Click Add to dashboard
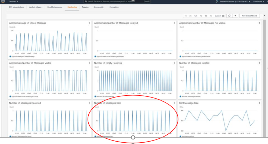Viewport: 268px width, 144px height. [249, 16]
